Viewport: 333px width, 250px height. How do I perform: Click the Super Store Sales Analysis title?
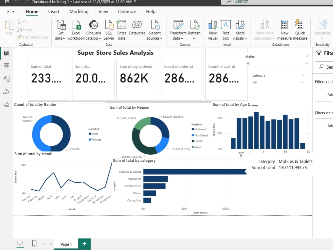click(x=115, y=53)
